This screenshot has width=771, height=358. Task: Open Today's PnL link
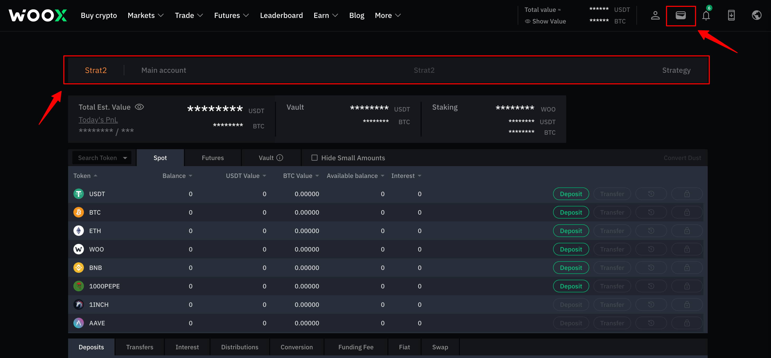pyautogui.click(x=98, y=120)
